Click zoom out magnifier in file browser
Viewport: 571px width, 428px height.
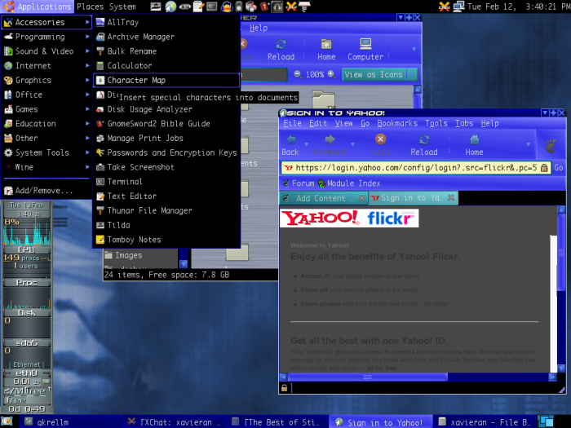(298, 74)
